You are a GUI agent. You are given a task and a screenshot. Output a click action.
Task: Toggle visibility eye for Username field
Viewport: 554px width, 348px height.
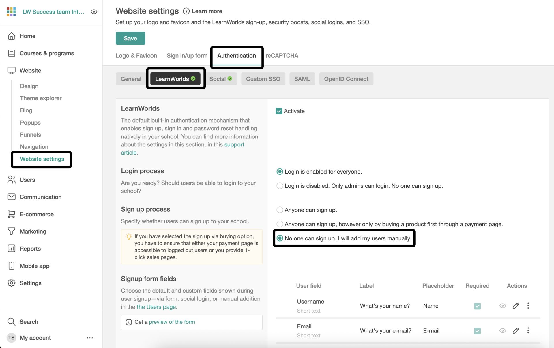pyautogui.click(x=503, y=306)
